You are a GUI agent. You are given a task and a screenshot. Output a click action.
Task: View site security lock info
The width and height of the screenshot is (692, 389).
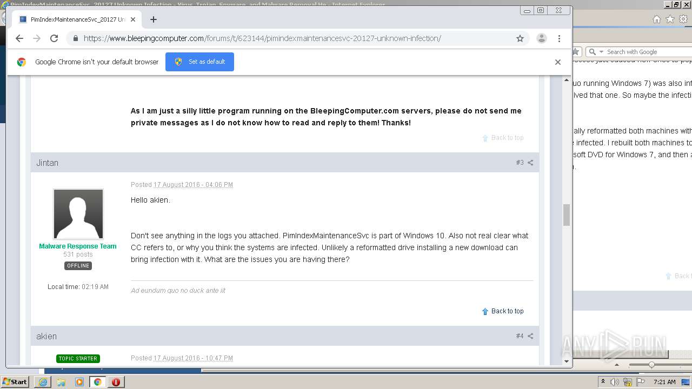pyautogui.click(x=75, y=38)
